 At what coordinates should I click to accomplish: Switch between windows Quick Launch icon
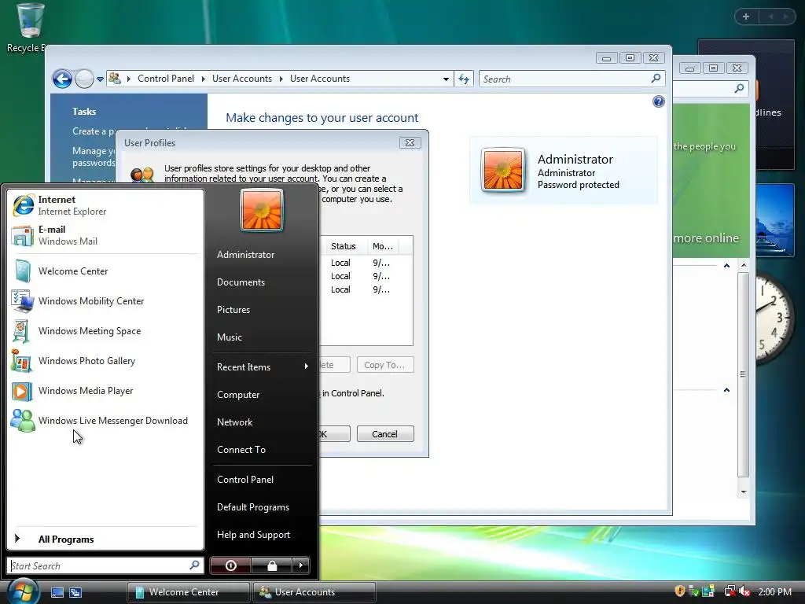[x=75, y=592]
